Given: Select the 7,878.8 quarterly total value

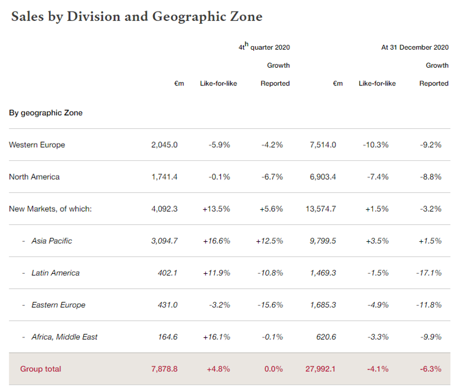Looking at the screenshot, I should (164, 369).
